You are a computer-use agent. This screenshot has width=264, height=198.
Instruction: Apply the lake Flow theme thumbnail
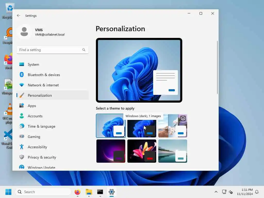172,151
